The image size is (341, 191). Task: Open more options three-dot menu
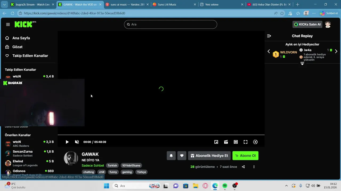[x=254, y=167]
